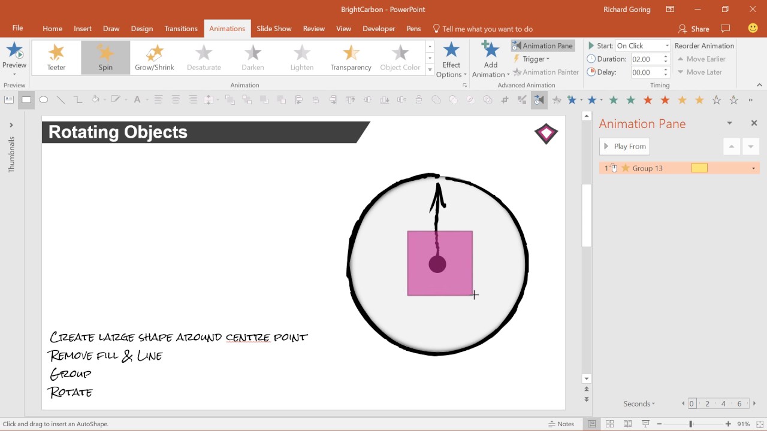Image resolution: width=767 pixels, height=431 pixels.
Task: Open the File menu
Action: click(17, 28)
